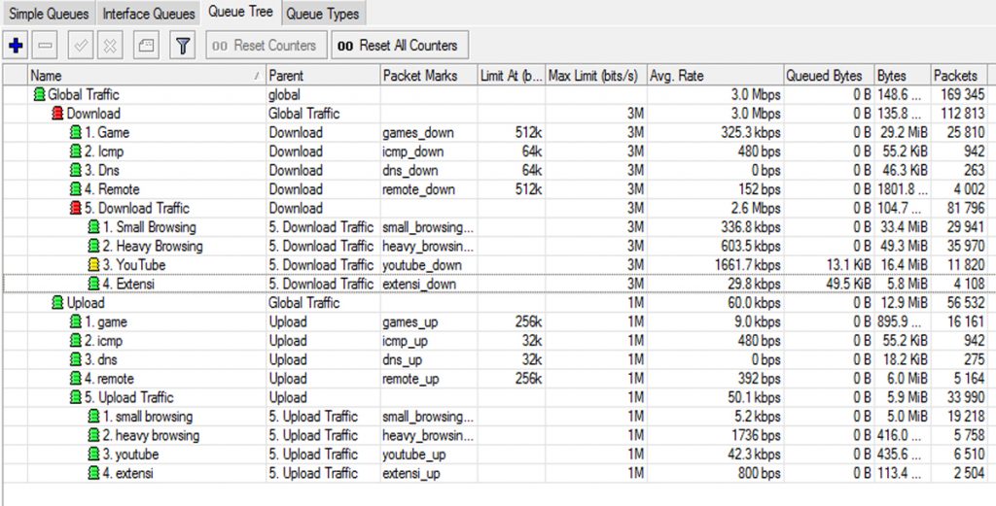The width and height of the screenshot is (996, 506).
Task: Select the Global Traffic row name
Action: (x=84, y=94)
